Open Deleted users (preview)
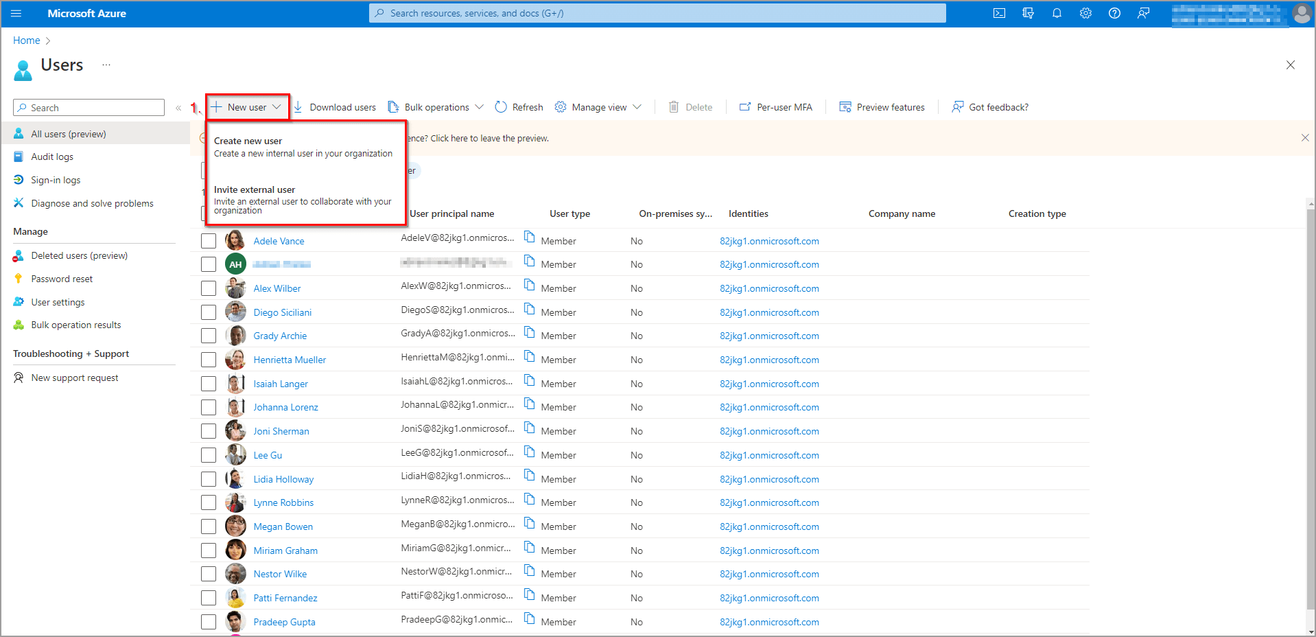1316x637 pixels. point(80,255)
